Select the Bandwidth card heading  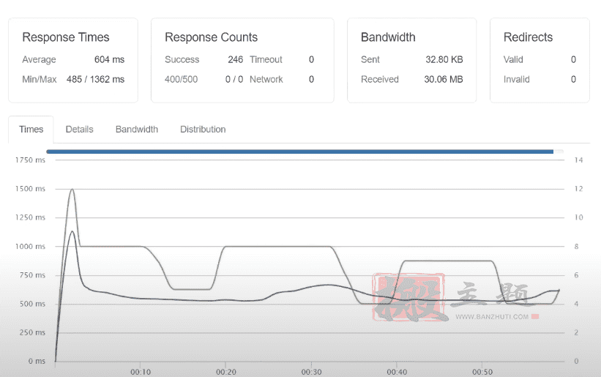(388, 37)
